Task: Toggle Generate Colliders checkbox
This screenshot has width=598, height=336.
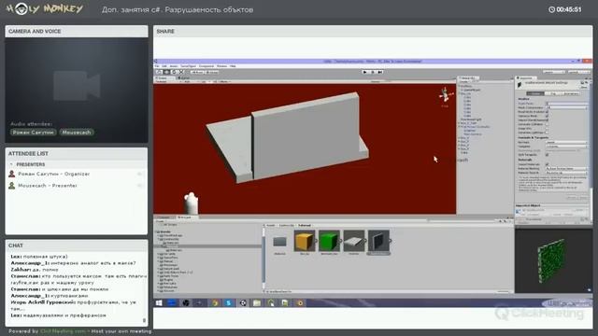Action: pyautogui.click(x=548, y=124)
